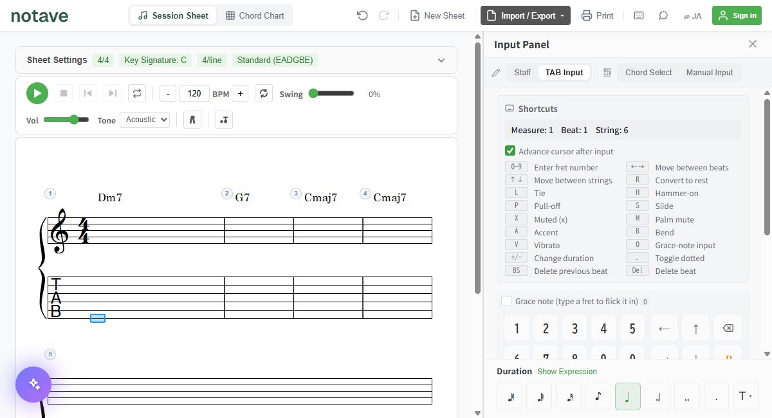
Task: Toggle the metronome icon
Action: pyautogui.click(x=192, y=120)
